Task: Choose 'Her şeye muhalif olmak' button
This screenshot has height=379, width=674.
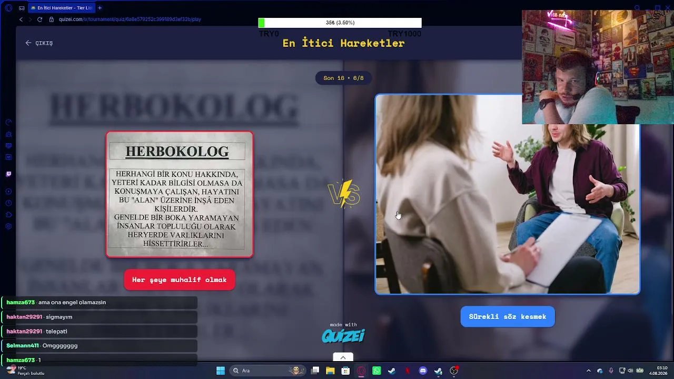Action: (x=180, y=280)
